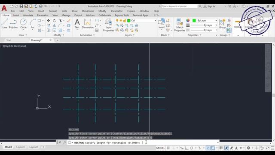This screenshot has width=275, height=155.
Task: Toggle snap mode in status bar
Action: (x=173, y=148)
